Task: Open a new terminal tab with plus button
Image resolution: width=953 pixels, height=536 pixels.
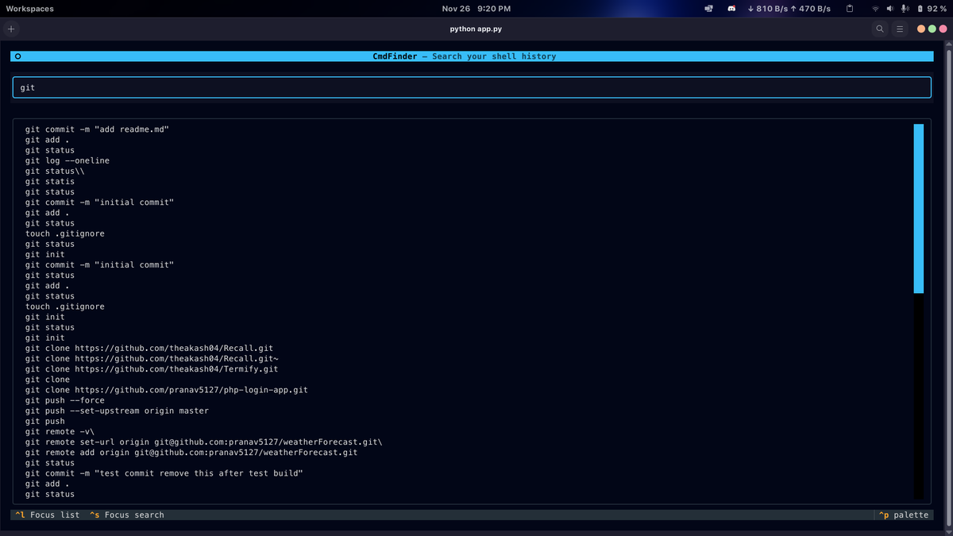Action: point(11,29)
